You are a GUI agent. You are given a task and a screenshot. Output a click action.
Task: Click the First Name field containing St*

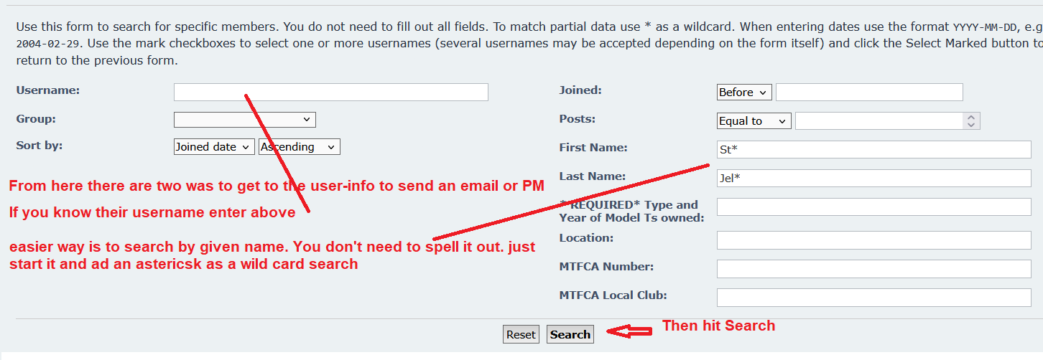click(x=873, y=149)
